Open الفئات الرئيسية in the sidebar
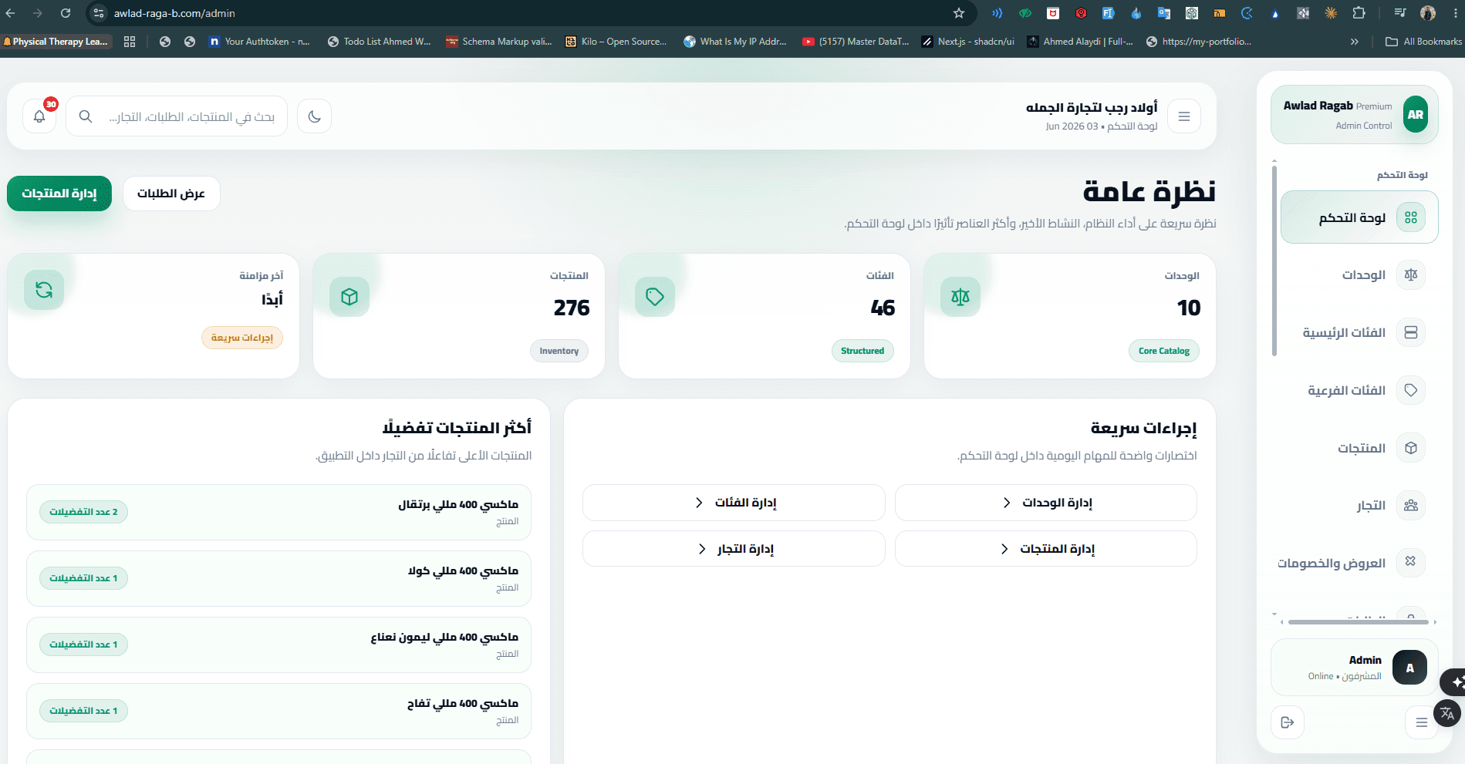The width and height of the screenshot is (1465, 764). (x=1359, y=333)
